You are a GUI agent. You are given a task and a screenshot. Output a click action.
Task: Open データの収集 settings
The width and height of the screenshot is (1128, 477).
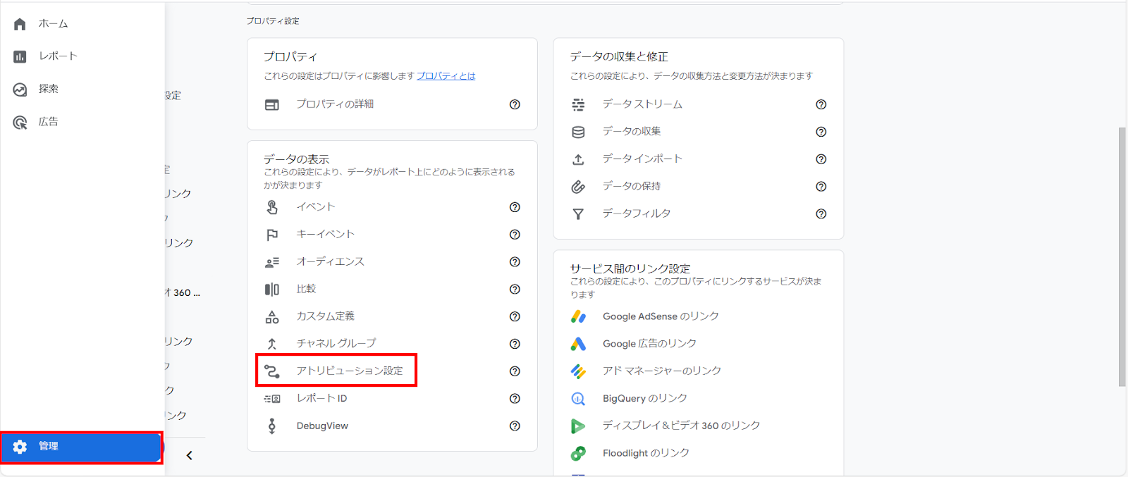pyautogui.click(x=632, y=132)
